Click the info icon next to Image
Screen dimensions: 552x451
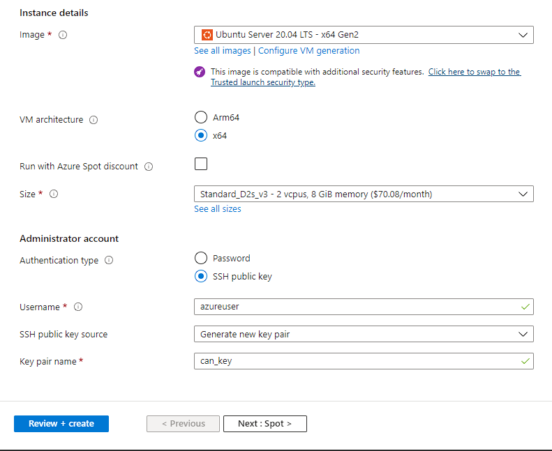click(63, 35)
